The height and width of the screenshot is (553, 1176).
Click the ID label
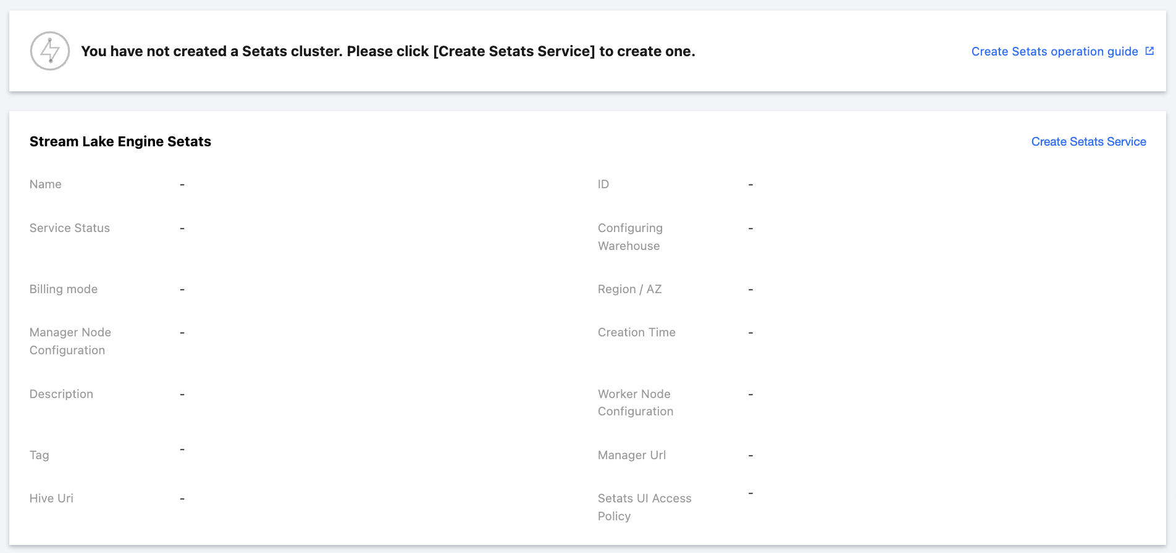click(603, 185)
